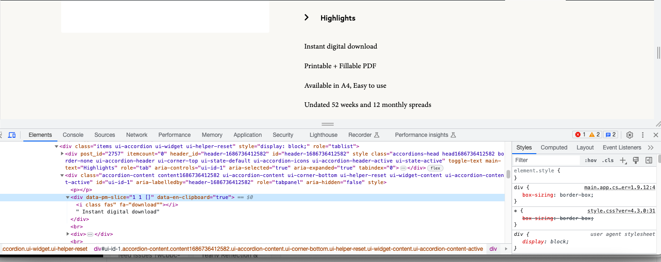Click page text "Printable + Fillable PDF"
The height and width of the screenshot is (262, 661).
coord(340,66)
